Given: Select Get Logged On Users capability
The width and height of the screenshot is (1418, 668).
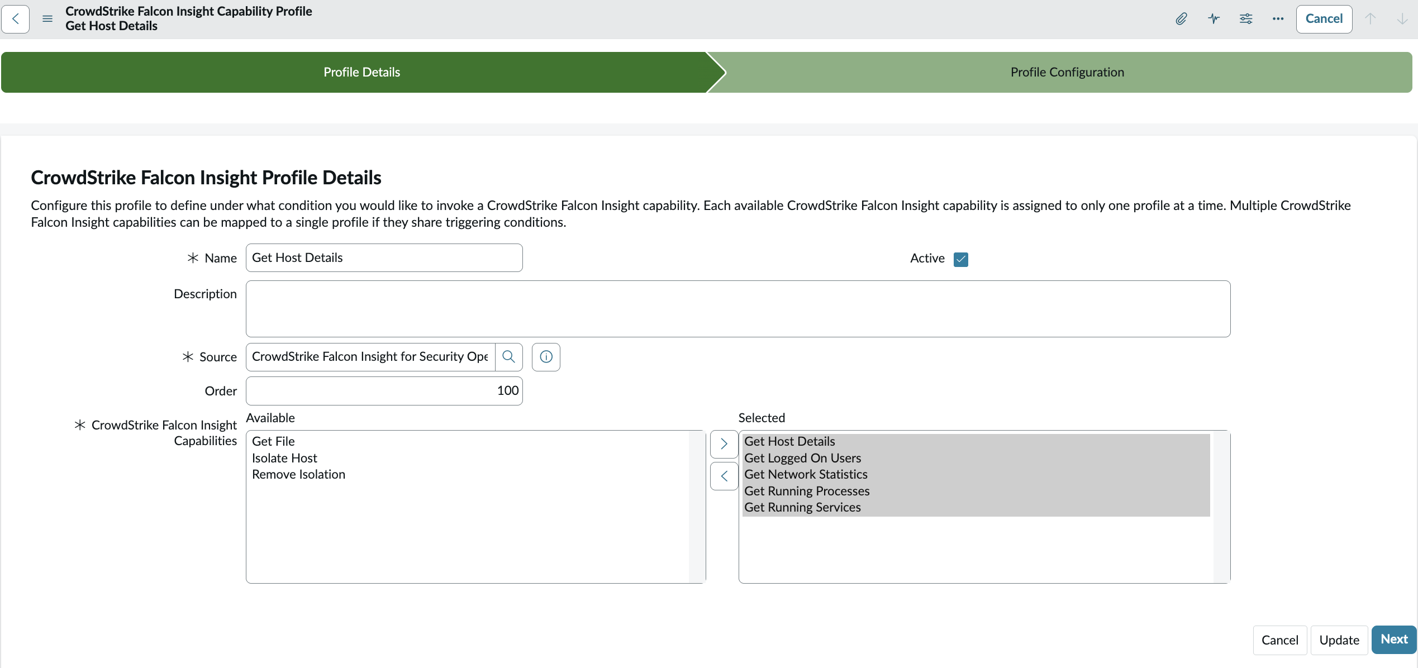Looking at the screenshot, I should (x=976, y=458).
